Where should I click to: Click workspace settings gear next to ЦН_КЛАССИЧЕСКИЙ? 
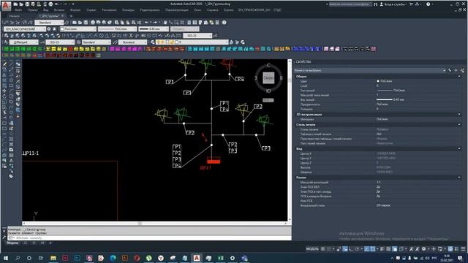(49, 29)
